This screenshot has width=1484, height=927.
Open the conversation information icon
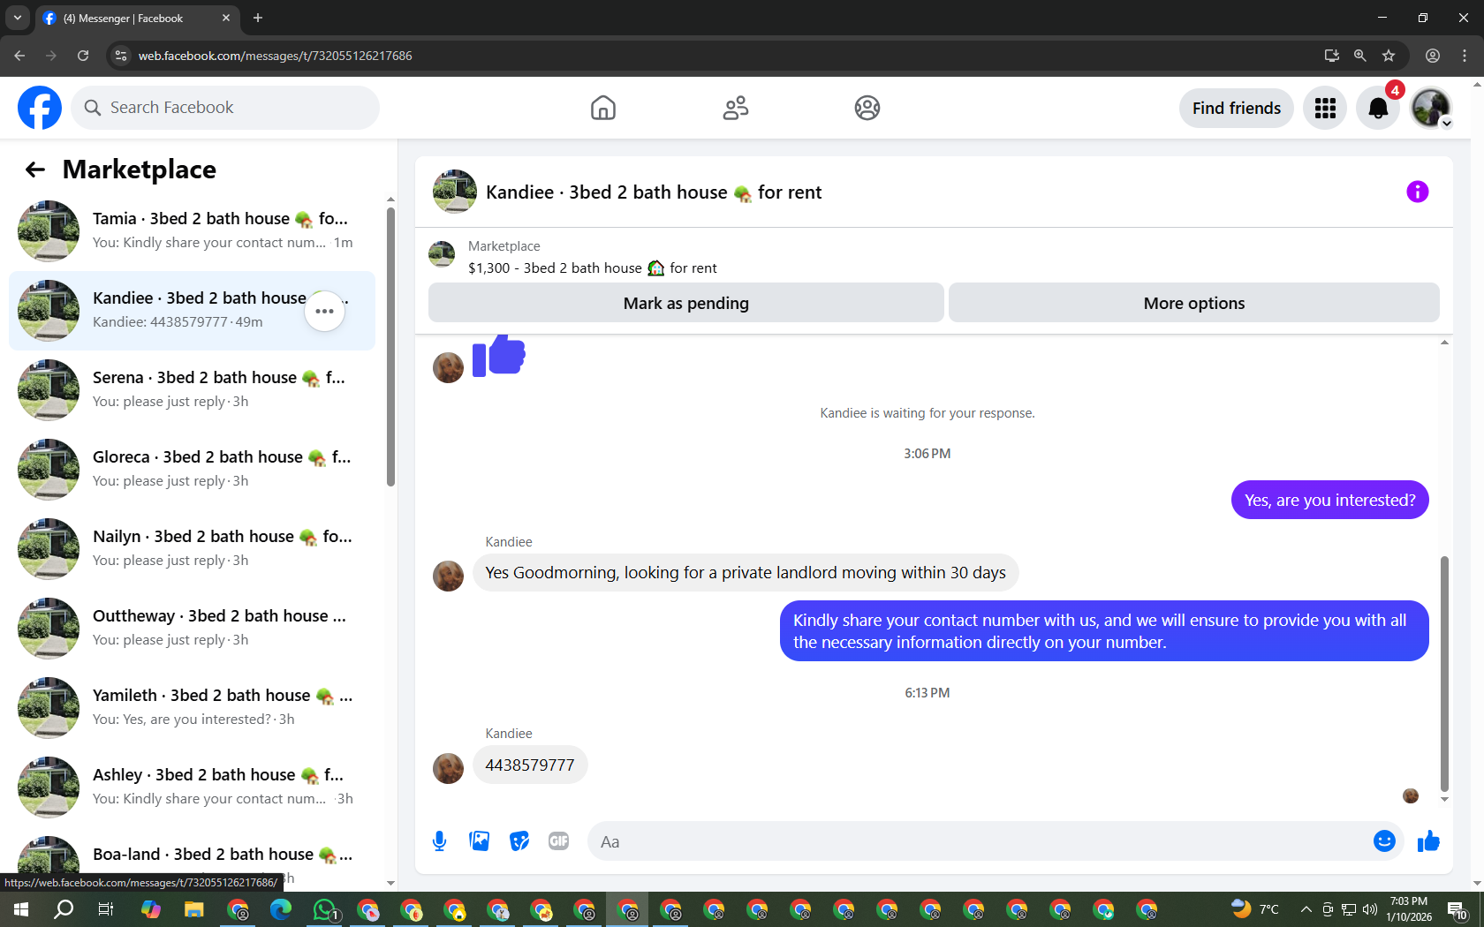coord(1418,192)
